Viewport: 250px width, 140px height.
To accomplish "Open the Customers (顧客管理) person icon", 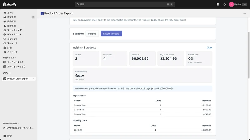I will coord(5,26).
